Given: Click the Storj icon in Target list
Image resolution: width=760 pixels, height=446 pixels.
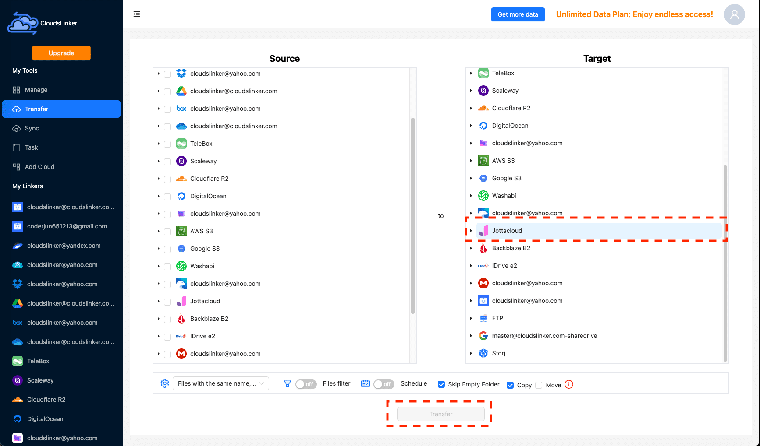Looking at the screenshot, I should click(x=483, y=353).
